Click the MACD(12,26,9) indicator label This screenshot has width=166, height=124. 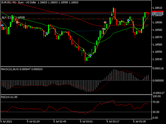click(x=22, y=69)
